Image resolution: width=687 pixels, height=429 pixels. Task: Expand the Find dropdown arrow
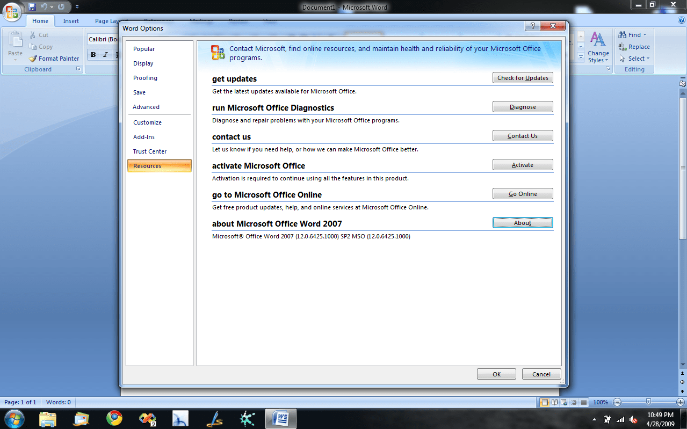(645, 35)
